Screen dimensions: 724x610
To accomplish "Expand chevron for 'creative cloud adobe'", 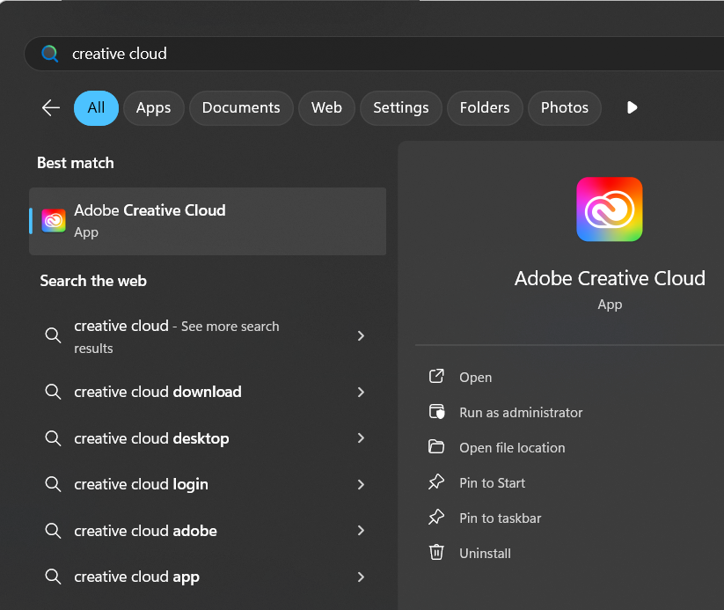I will point(361,531).
